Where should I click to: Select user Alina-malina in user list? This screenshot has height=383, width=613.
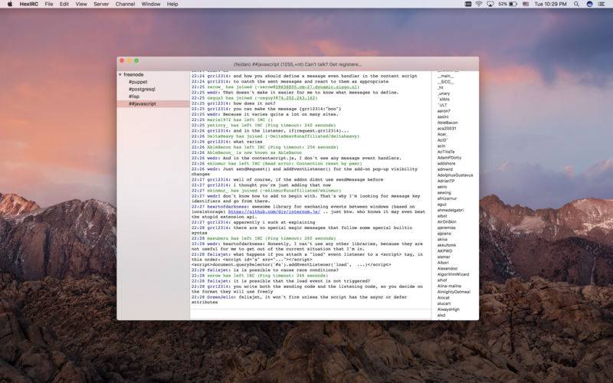coord(449,286)
